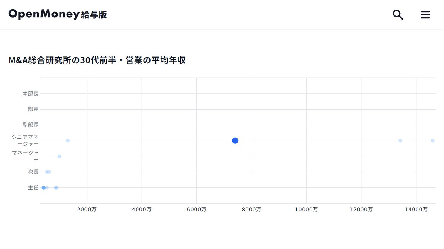Image resolution: width=444 pixels, height=249 pixels.
Task: Open the search magnifier icon
Action: point(398,15)
